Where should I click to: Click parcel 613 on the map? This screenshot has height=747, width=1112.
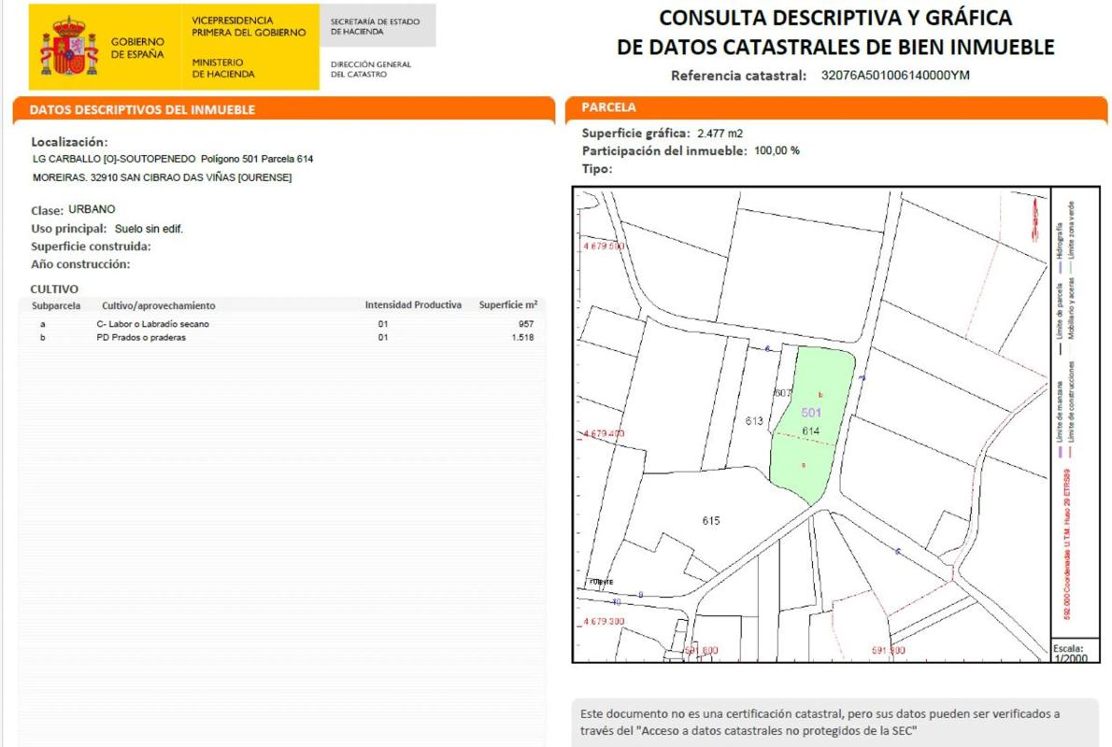(754, 421)
